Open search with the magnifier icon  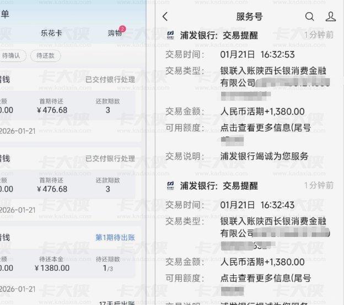pos(310,17)
